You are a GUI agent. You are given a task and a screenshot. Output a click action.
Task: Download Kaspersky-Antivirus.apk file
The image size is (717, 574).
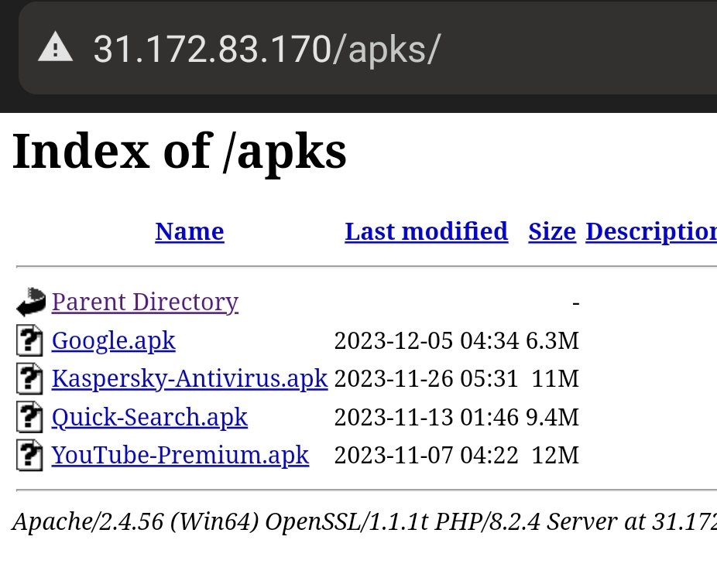coord(190,379)
